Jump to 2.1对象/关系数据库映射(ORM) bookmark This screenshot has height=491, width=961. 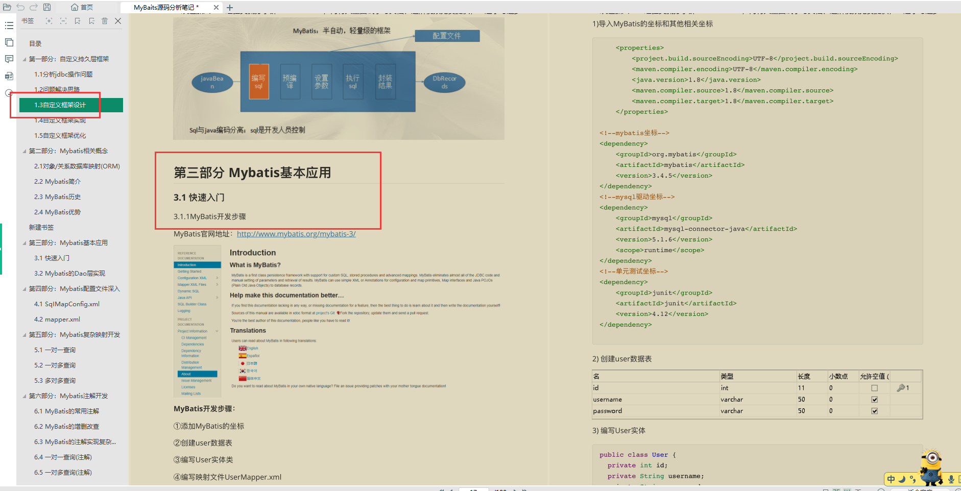77,166
